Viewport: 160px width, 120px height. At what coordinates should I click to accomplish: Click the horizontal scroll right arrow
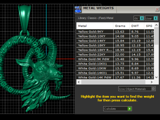pyautogui.click(x=152, y=82)
